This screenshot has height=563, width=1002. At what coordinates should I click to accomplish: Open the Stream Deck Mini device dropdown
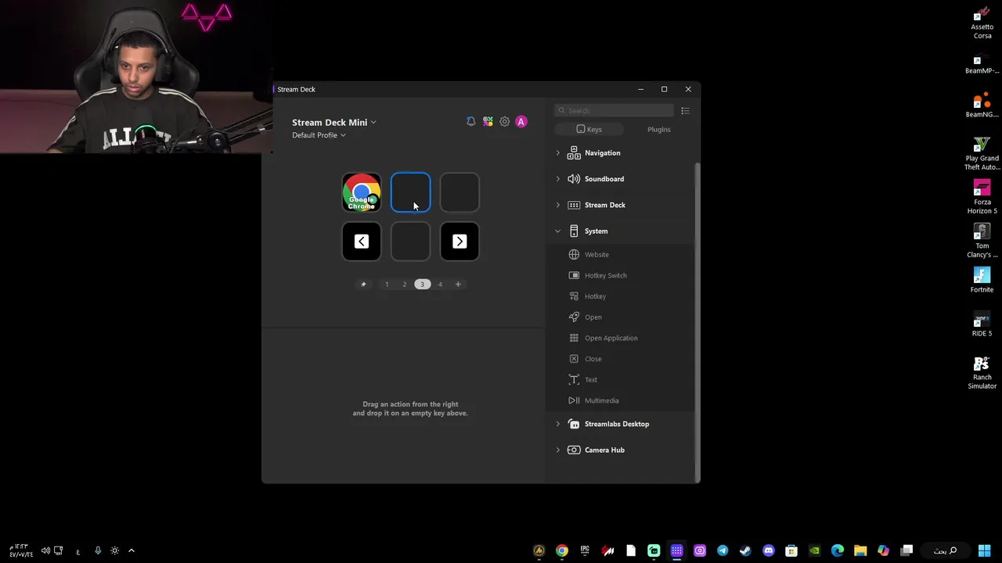[334, 123]
